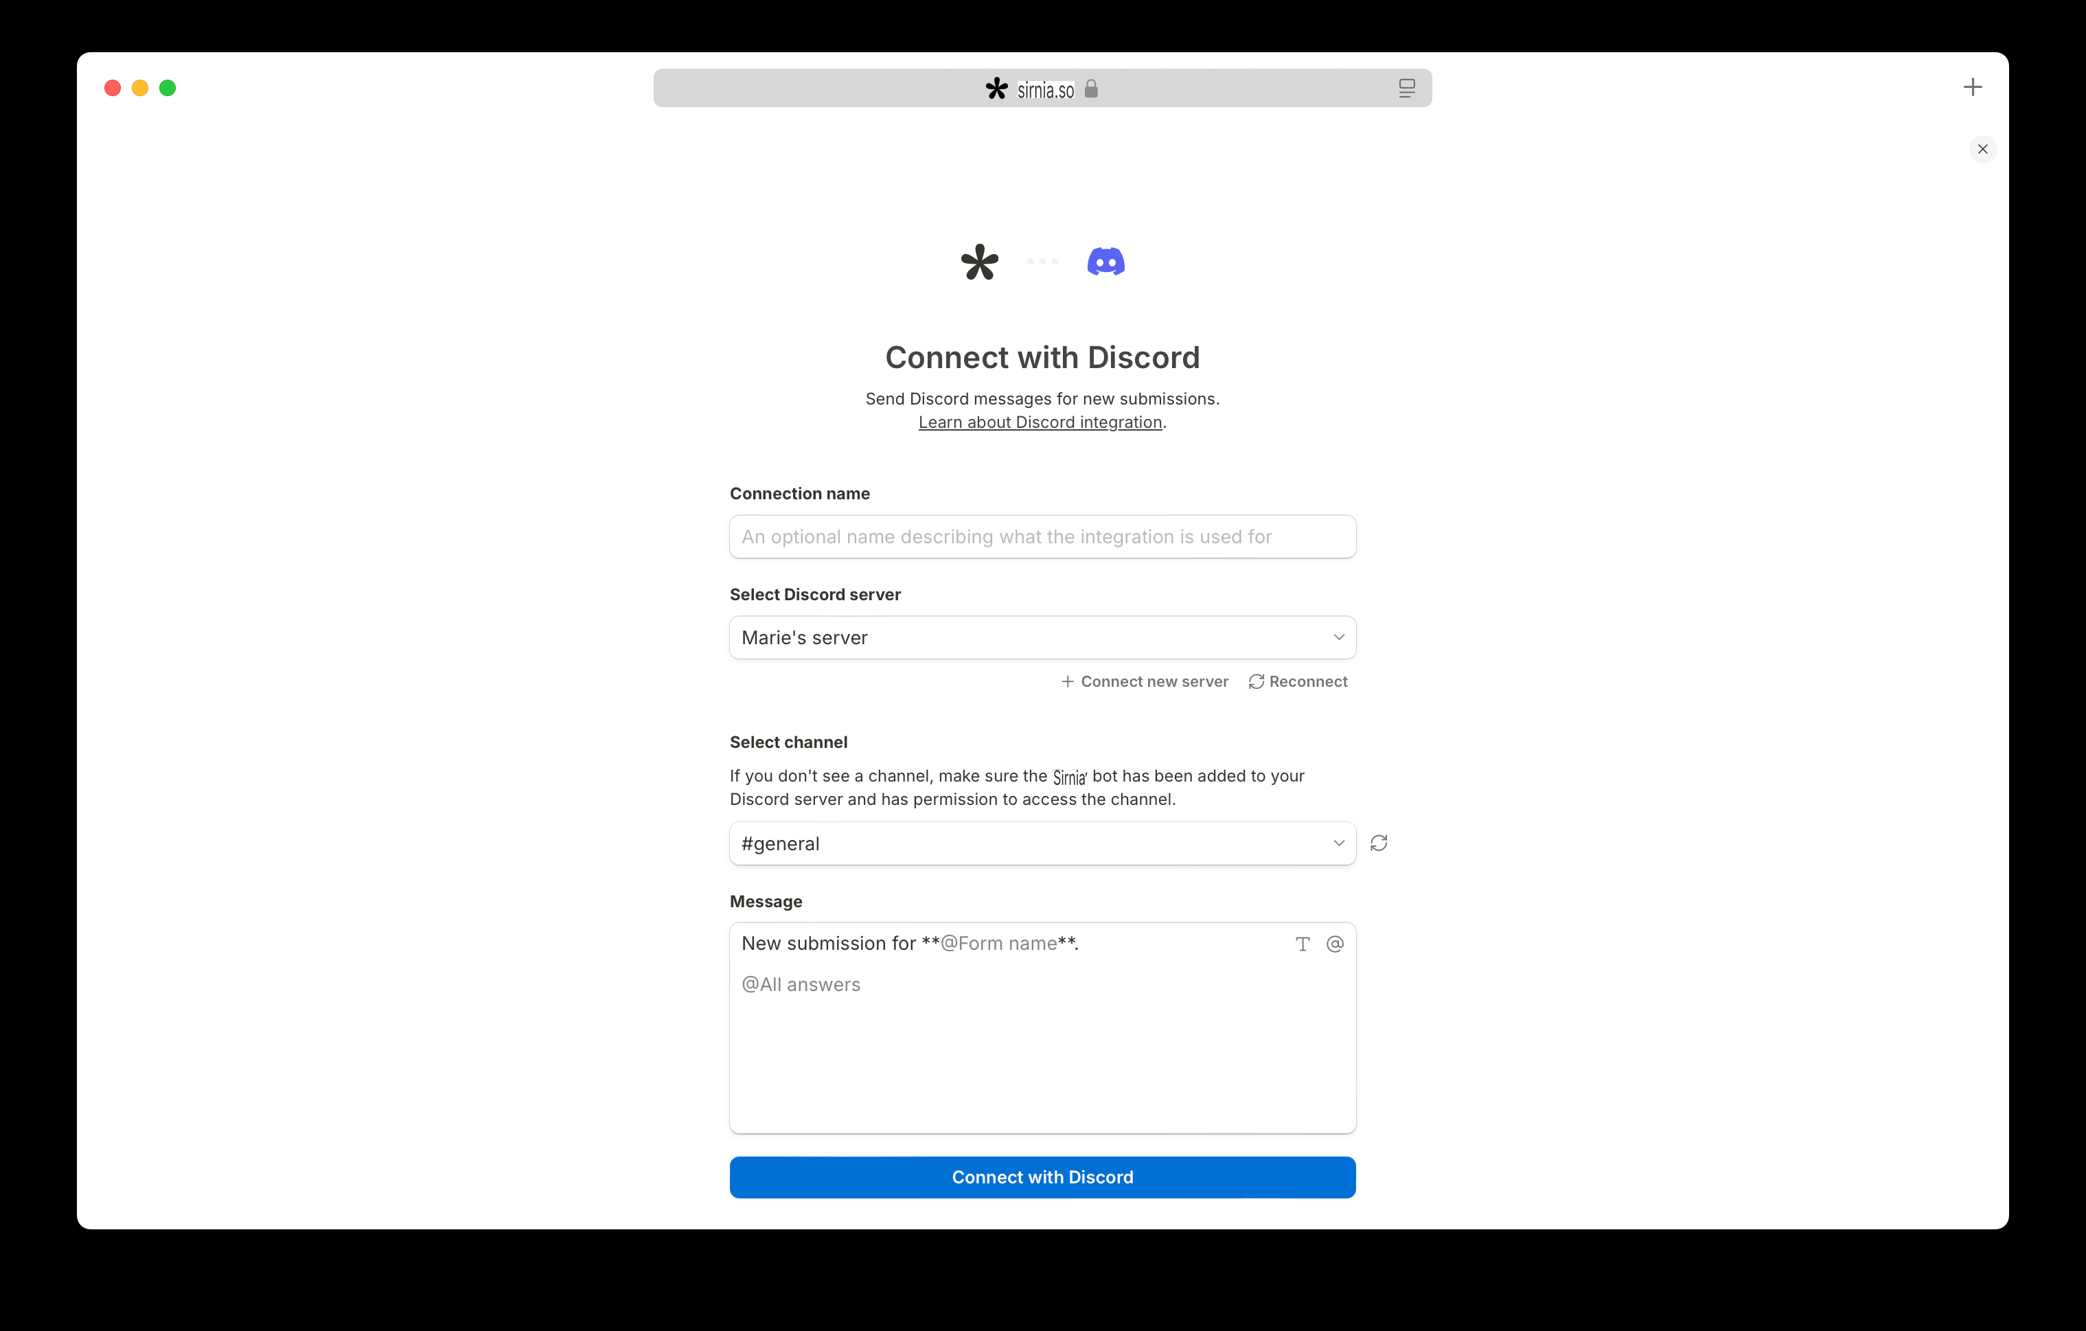Open a new tab with plus icon

[x=1973, y=87]
